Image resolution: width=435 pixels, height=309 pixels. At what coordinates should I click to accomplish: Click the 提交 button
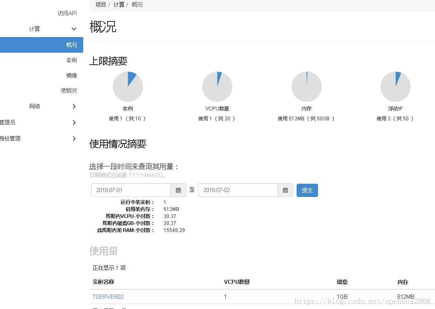tap(307, 190)
